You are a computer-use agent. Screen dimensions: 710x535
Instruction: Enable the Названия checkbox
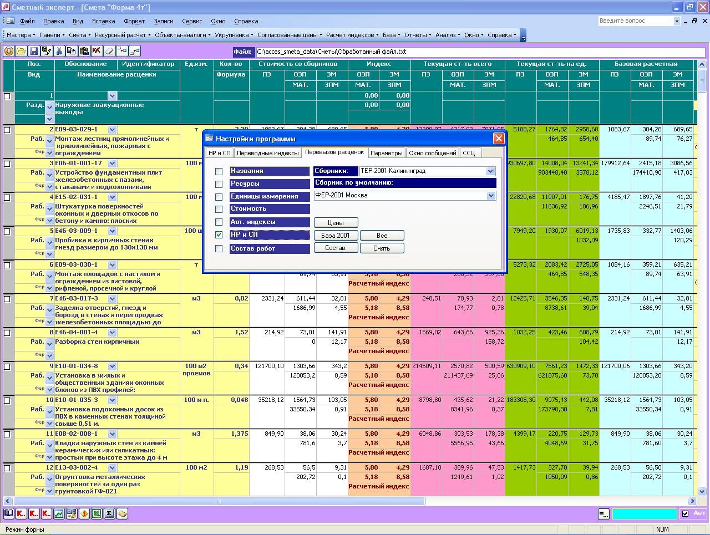pyautogui.click(x=219, y=171)
